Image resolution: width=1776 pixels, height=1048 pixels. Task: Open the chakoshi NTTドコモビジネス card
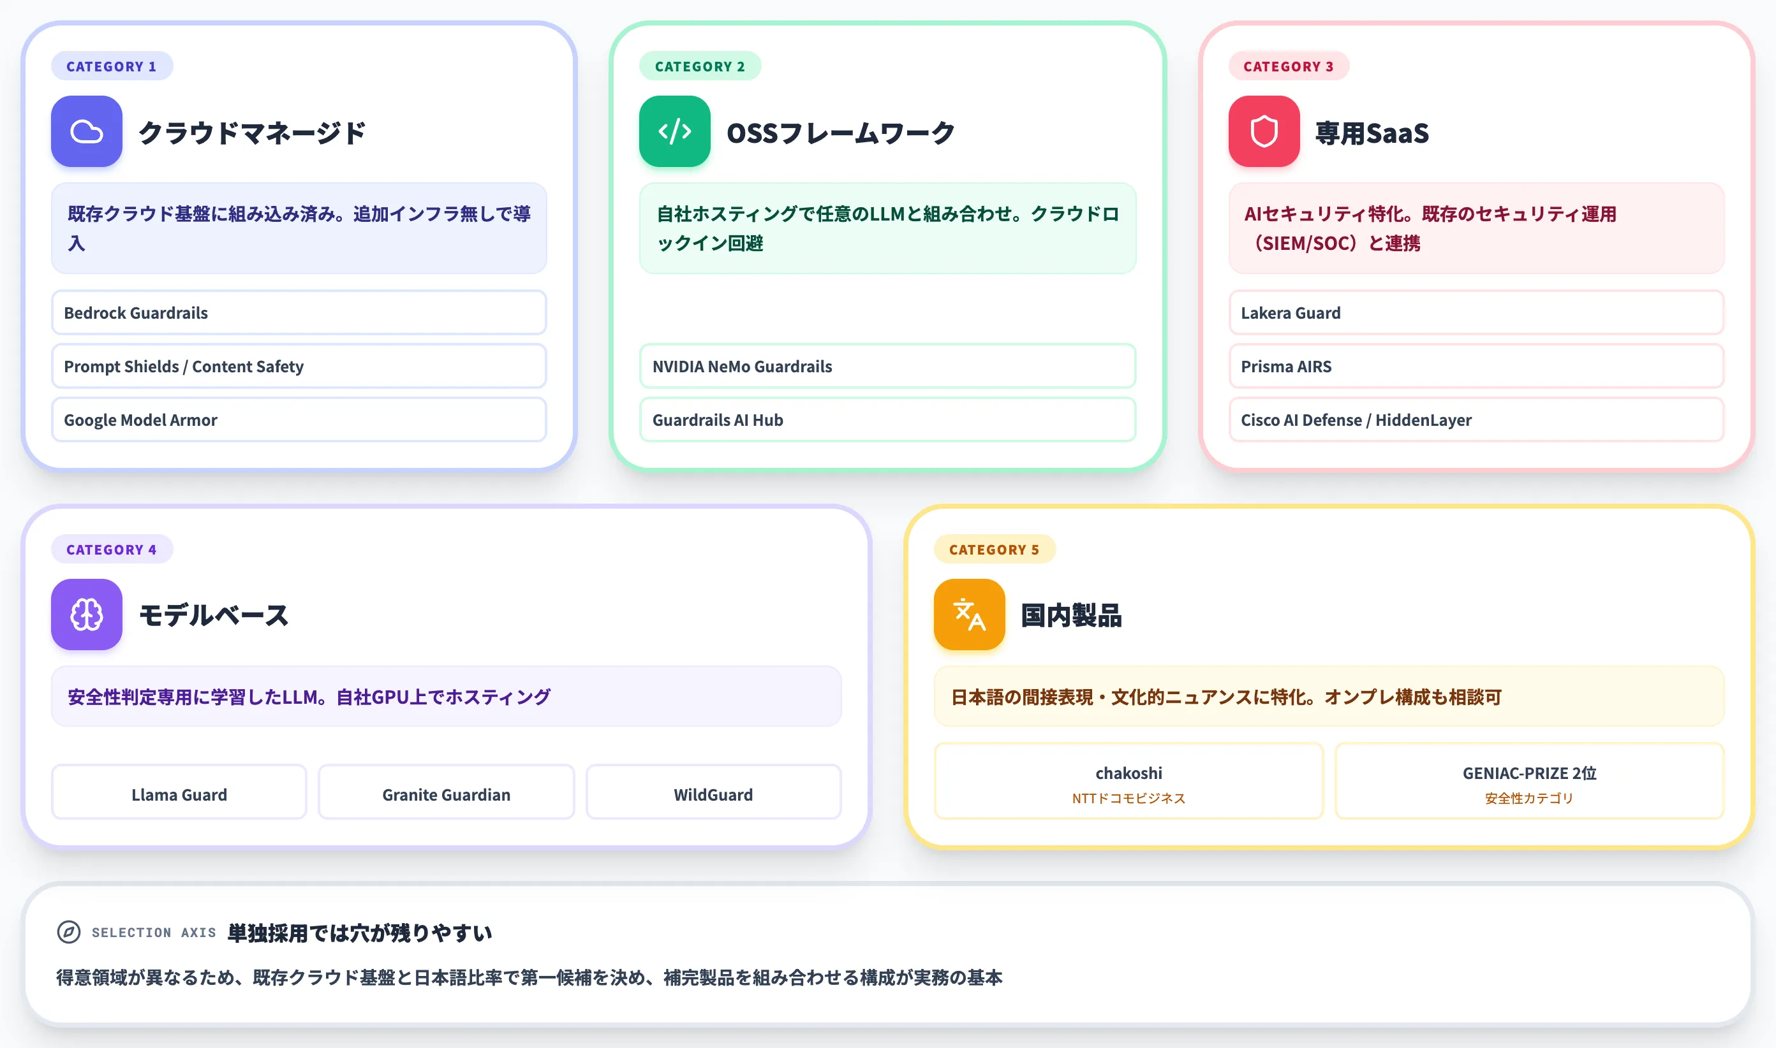pos(1128,782)
